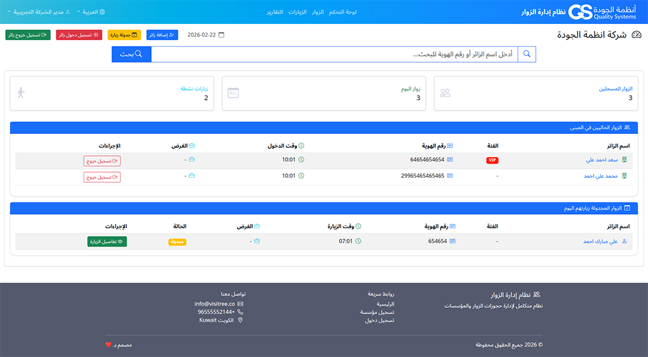The width and height of the screenshot is (648, 357).
Task: Click the red heart icon in the footer
Action: [x=108, y=345]
